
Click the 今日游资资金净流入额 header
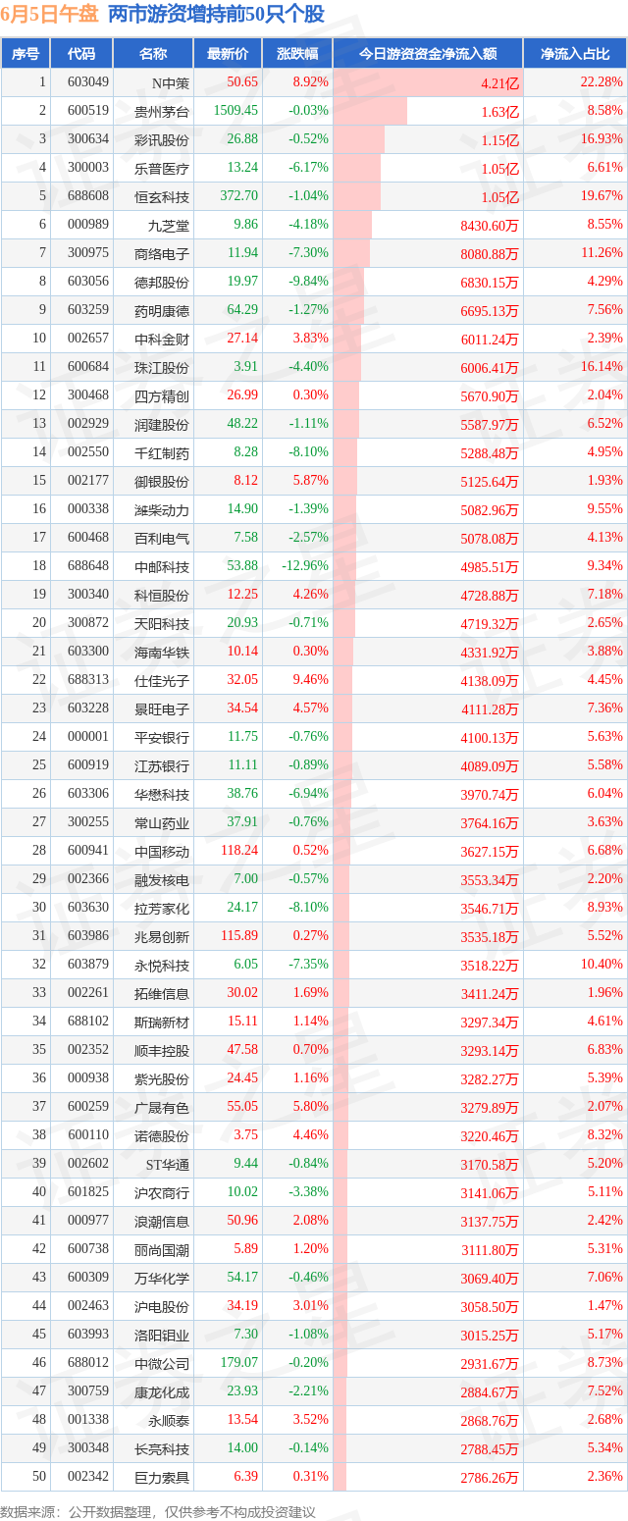point(427,54)
